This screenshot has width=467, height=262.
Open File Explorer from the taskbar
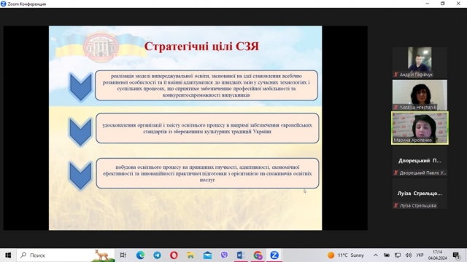click(x=190, y=255)
